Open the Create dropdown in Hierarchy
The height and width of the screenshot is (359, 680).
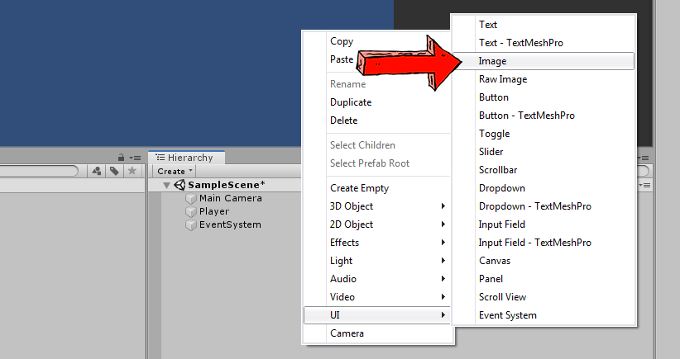pos(175,171)
